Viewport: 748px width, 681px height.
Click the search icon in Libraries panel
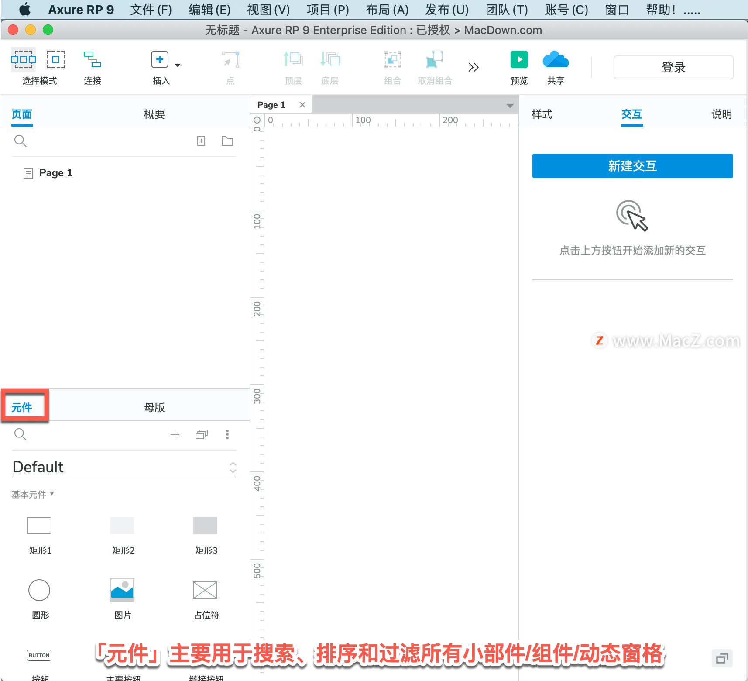(x=21, y=434)
